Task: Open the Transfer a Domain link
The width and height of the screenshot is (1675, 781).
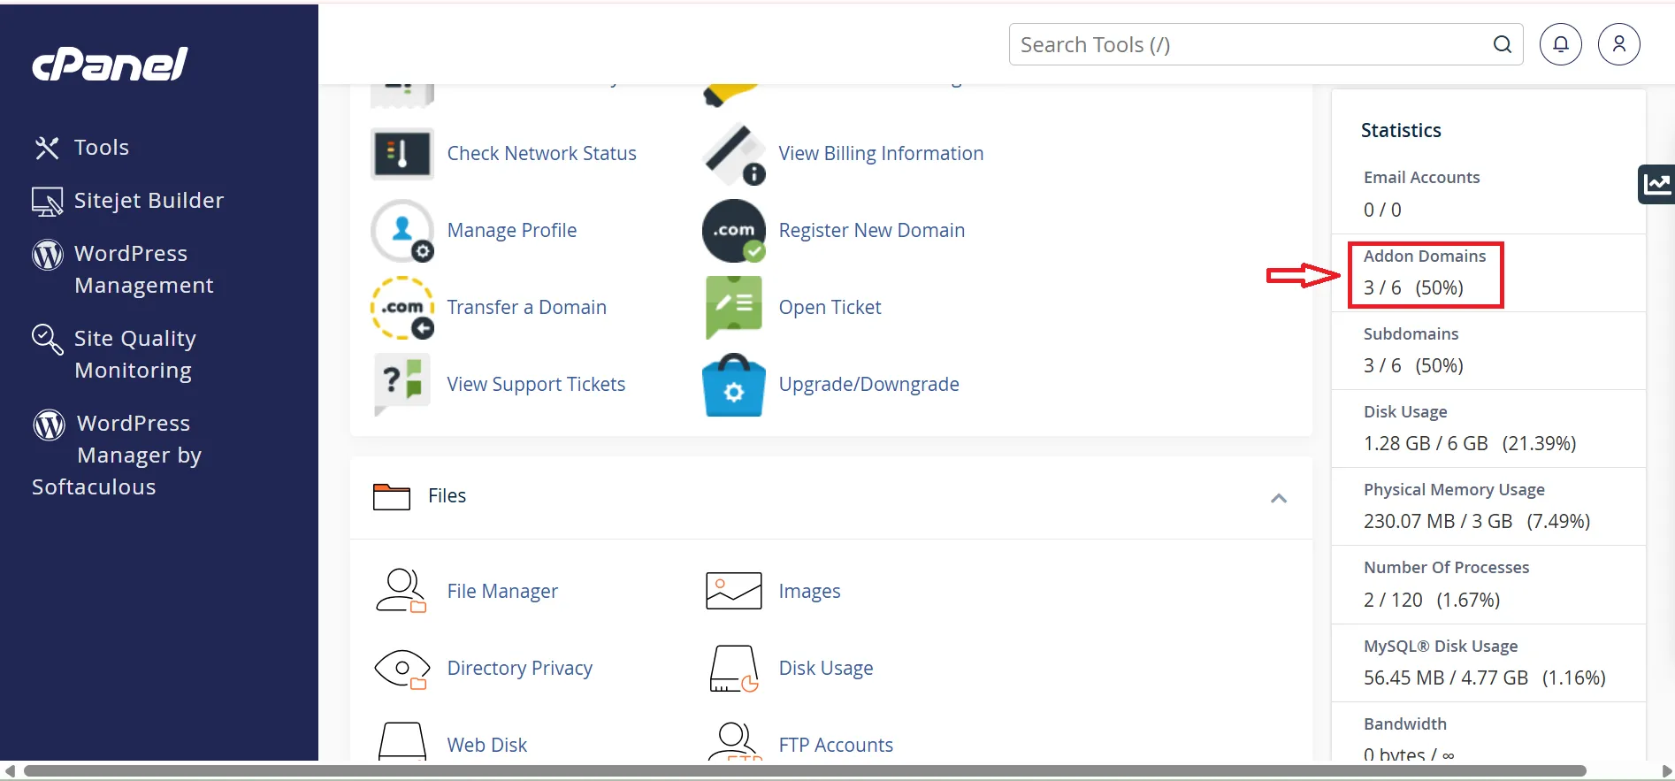Action: [526, 308]
